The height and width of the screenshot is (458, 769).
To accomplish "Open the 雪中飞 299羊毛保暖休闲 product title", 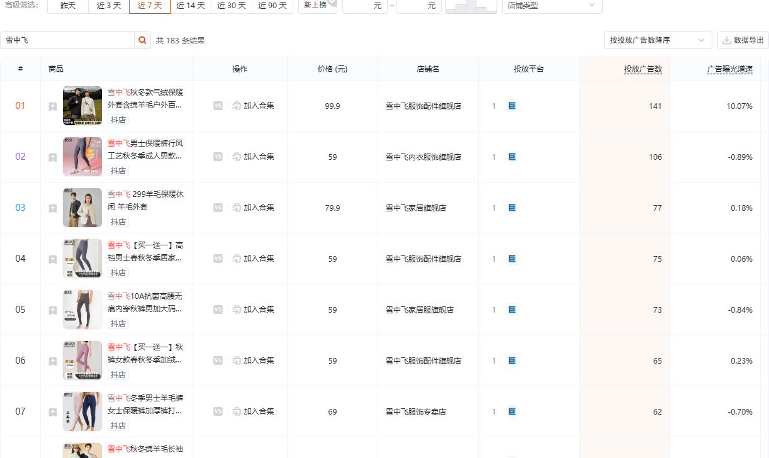I will pos(145,200).
